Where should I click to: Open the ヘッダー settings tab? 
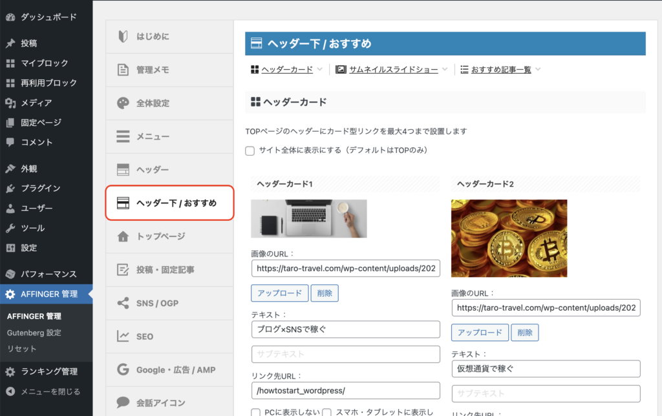click(170, 170)
